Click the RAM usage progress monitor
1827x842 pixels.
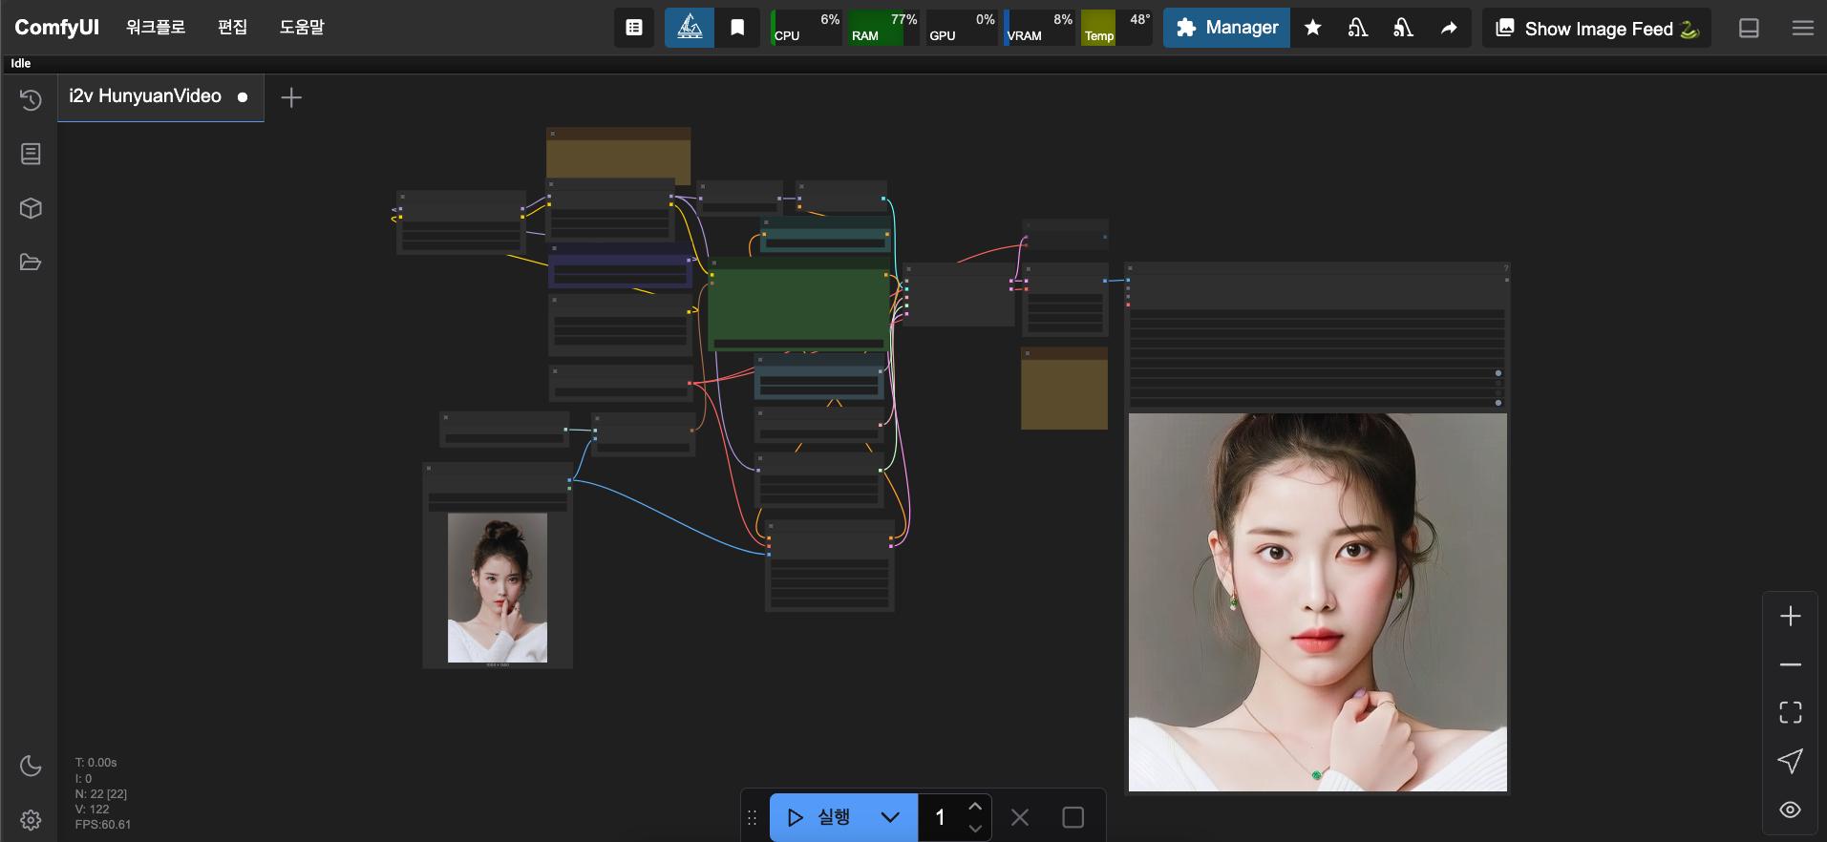pyautogui.click(x=883, y=28)
